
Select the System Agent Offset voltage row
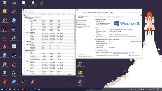click(x=48, y=60)
